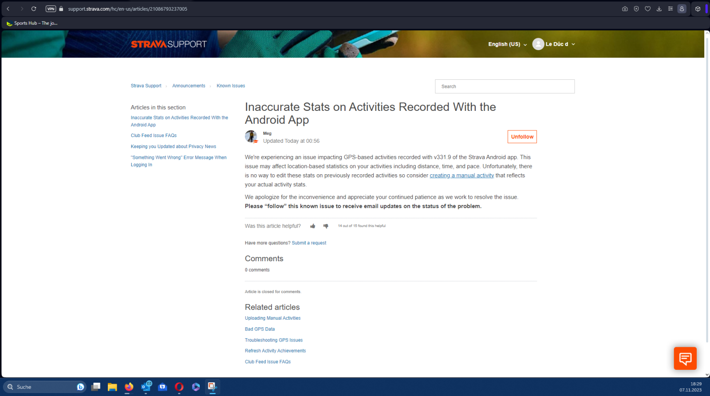Image resolution: width=710 pixels, height=396 pixels.
Task: Click the 'Submit a request' link
Action: (x=309, y=243)
